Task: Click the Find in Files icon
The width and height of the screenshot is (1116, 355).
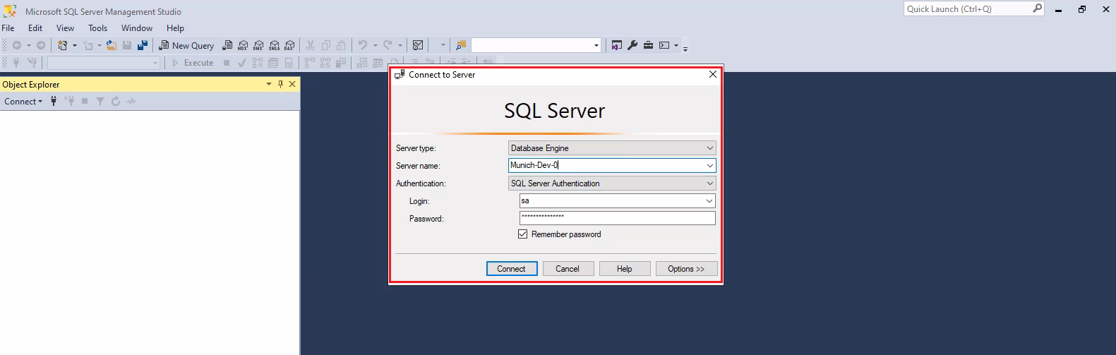Action: tap(461, 45)
